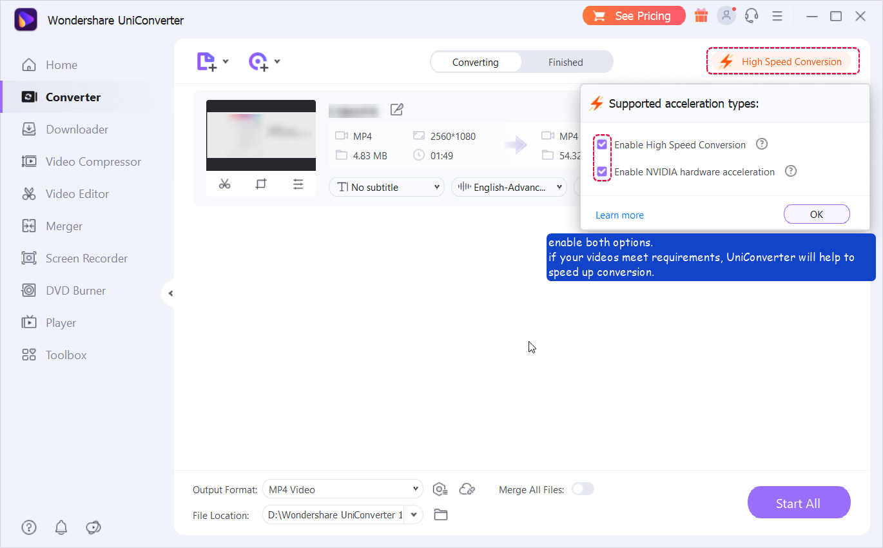Click the video thumbnail preview
Image resolution: width=883 pixels, height=548 pixels.
[x=261, y=135]
